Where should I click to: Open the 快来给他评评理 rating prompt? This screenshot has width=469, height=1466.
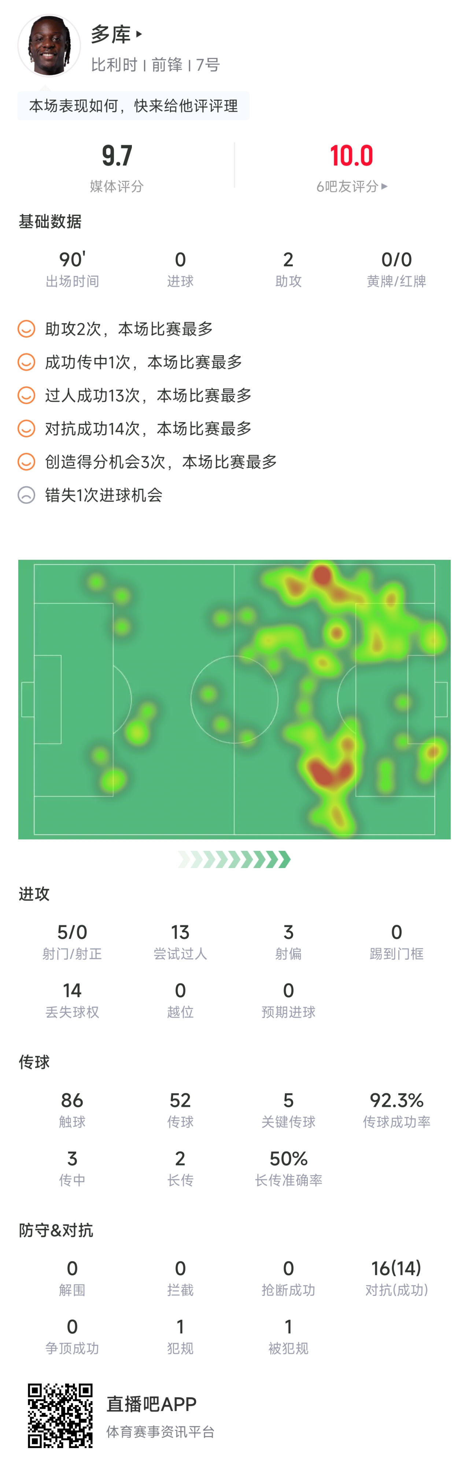pos(133,106)
